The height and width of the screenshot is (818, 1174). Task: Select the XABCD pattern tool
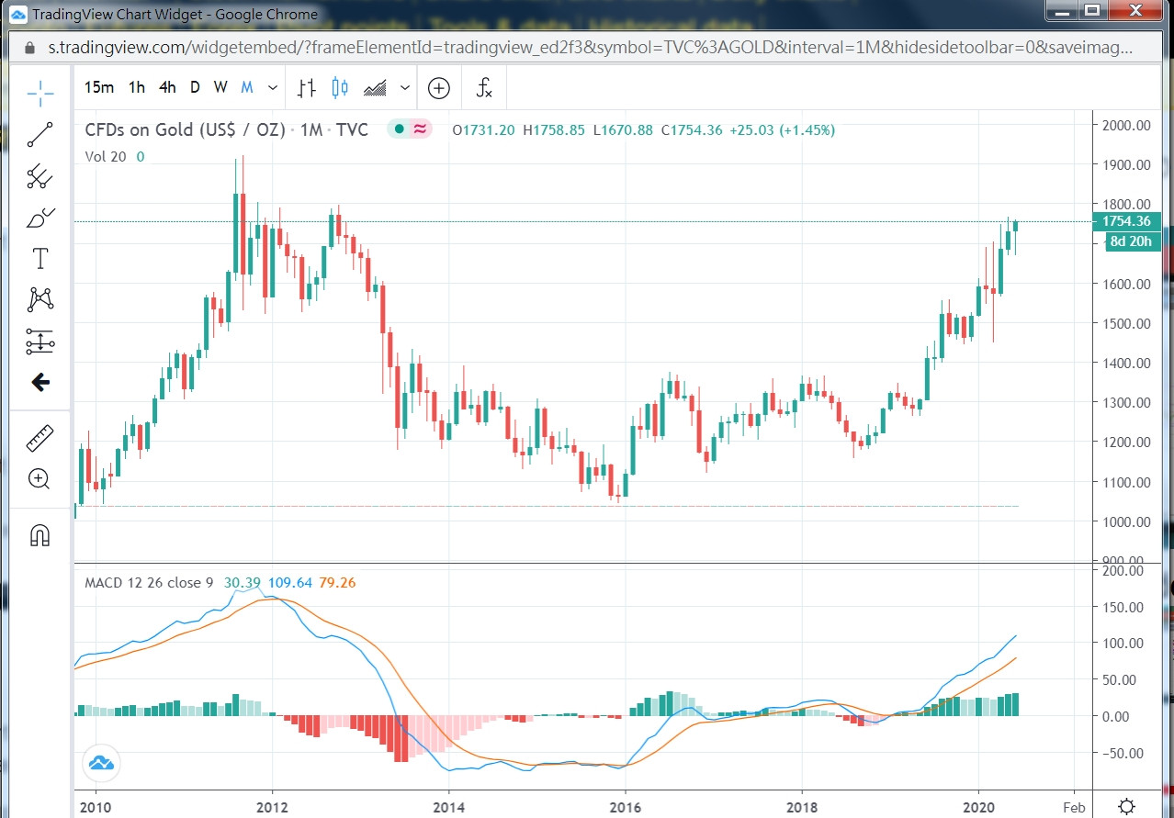coord(40,299)
